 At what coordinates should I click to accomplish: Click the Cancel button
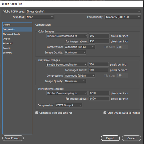coord(131,138)
